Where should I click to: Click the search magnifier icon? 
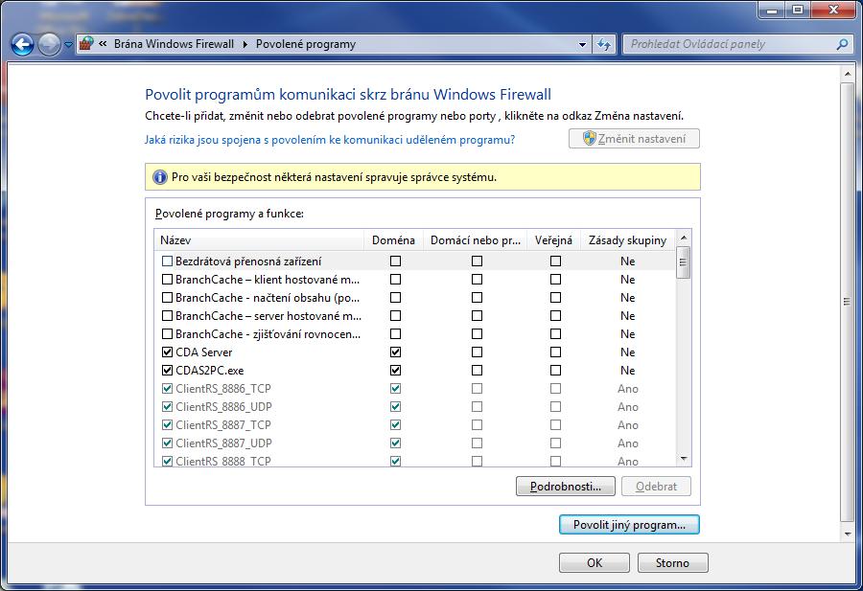click(842, 44)
